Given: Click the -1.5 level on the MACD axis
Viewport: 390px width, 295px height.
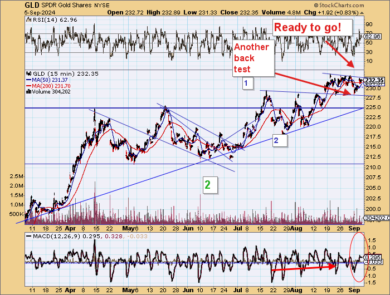Looking at the screenshot, I should coord(370,283).
